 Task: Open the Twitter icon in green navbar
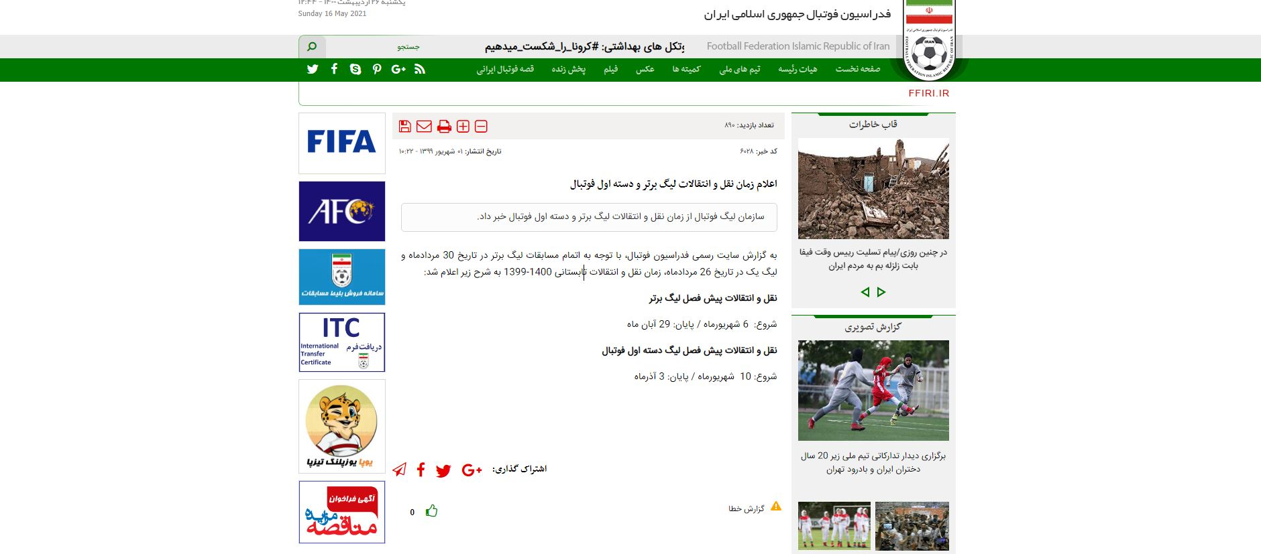[313, 69]
